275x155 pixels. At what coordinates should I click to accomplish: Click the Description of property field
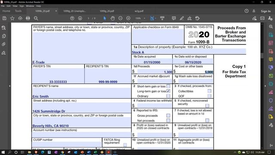coord(189,51)
